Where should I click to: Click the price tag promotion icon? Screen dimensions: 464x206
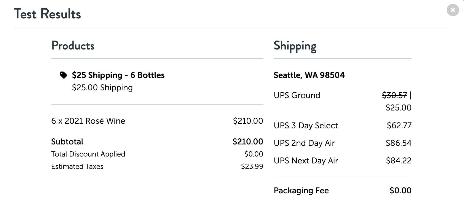point(63,75)
